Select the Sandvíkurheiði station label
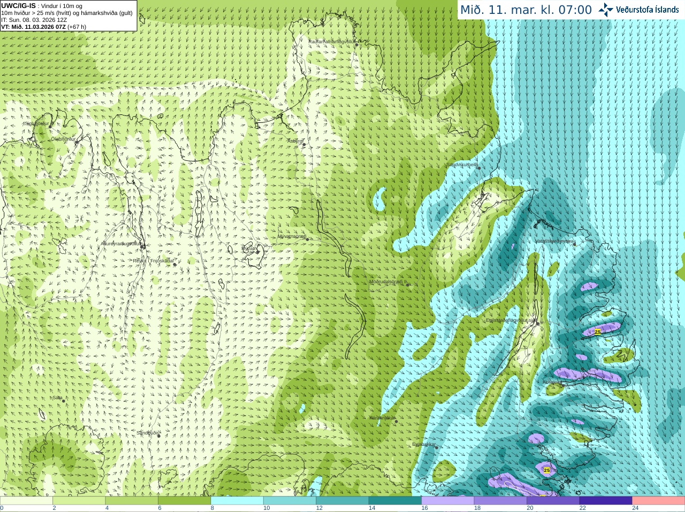The image size is (685, 512). coord(462,165)
